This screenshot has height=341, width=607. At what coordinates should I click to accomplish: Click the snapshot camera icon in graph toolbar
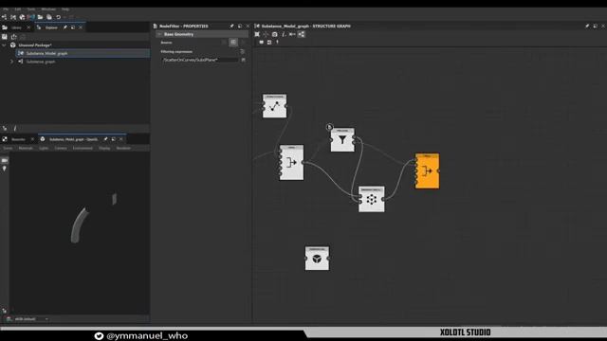click(x=274, y=34)
